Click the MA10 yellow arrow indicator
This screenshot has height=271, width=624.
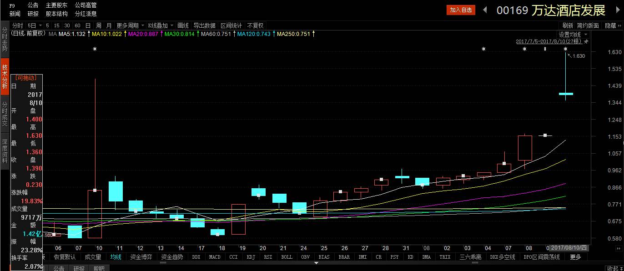[x=125, y=34]
